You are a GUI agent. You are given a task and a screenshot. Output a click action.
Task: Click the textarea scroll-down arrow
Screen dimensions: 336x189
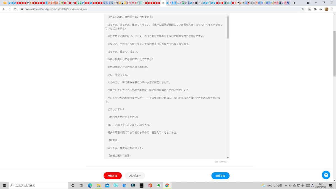[228, 158]
